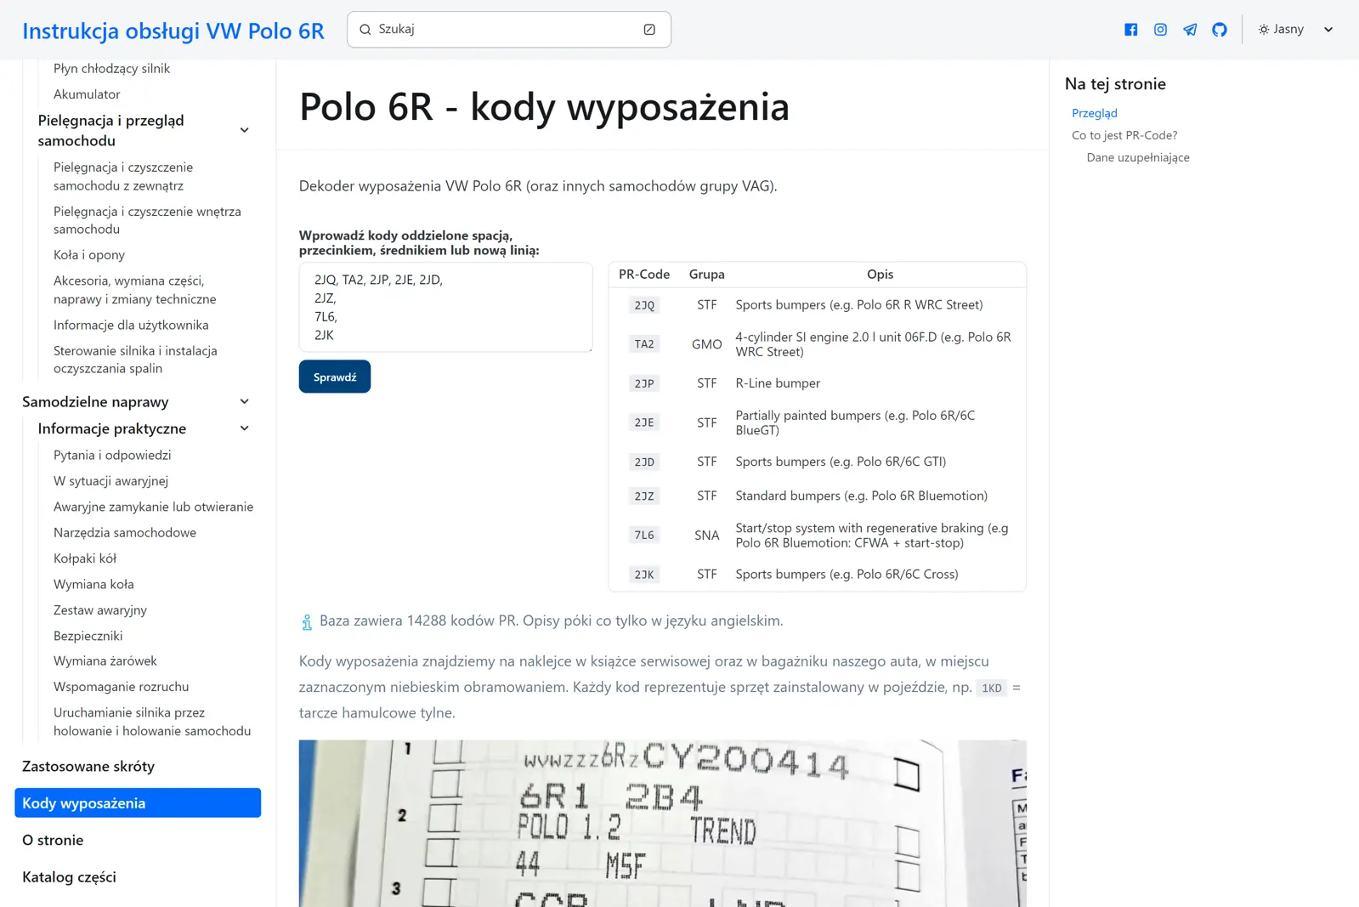Open the Instagram icon link
The image size is (1359, 907).
[1160, 30]
